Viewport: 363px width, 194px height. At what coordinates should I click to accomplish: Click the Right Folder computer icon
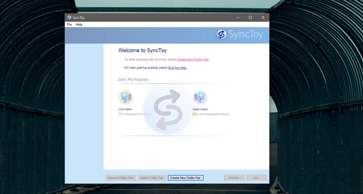point(200,97)
